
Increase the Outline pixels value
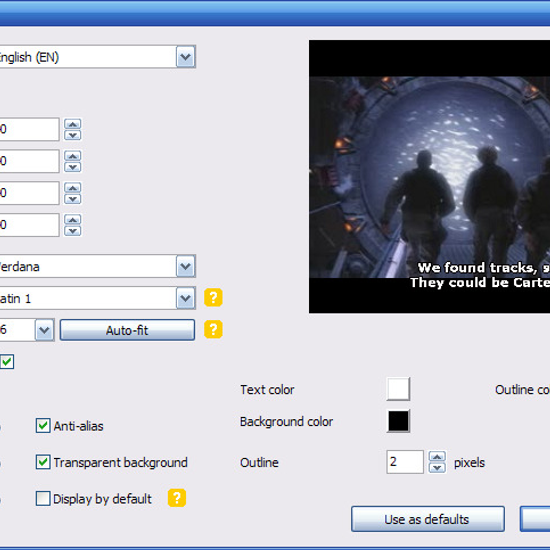tap(437, 457)
